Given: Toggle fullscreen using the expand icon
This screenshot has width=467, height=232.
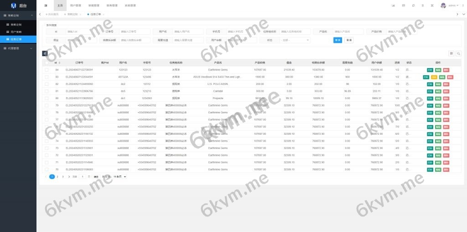Looking at the screenshot, I should tap(432, 5).
